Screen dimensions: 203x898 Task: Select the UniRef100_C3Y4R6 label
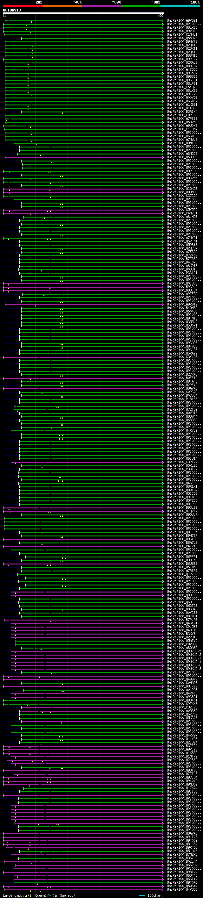coord(182,357)
